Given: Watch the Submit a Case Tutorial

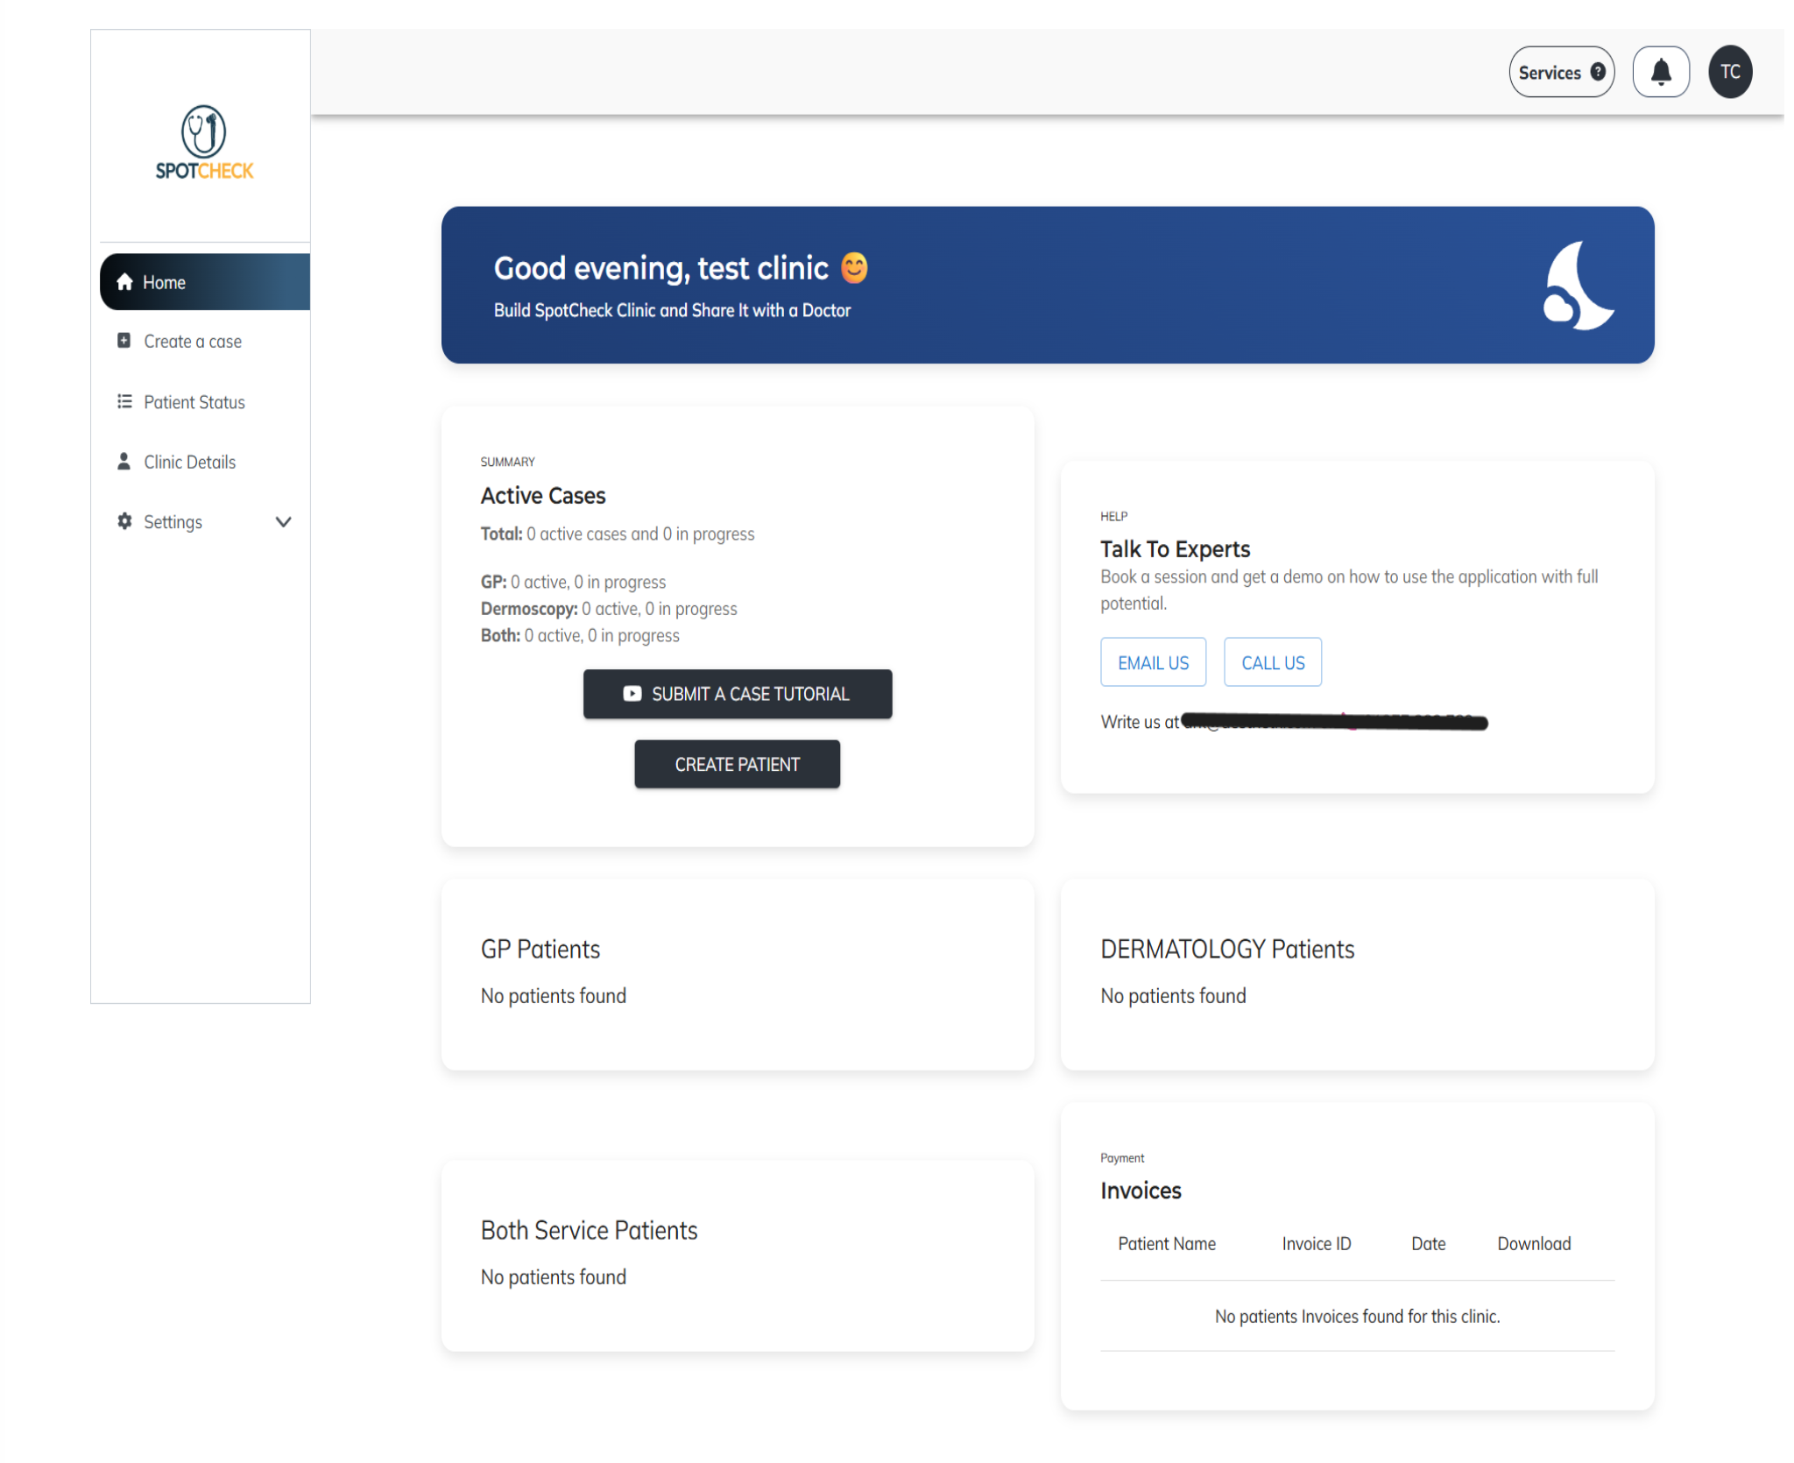Looking at the screenshot, I should (x=738, y=694).
